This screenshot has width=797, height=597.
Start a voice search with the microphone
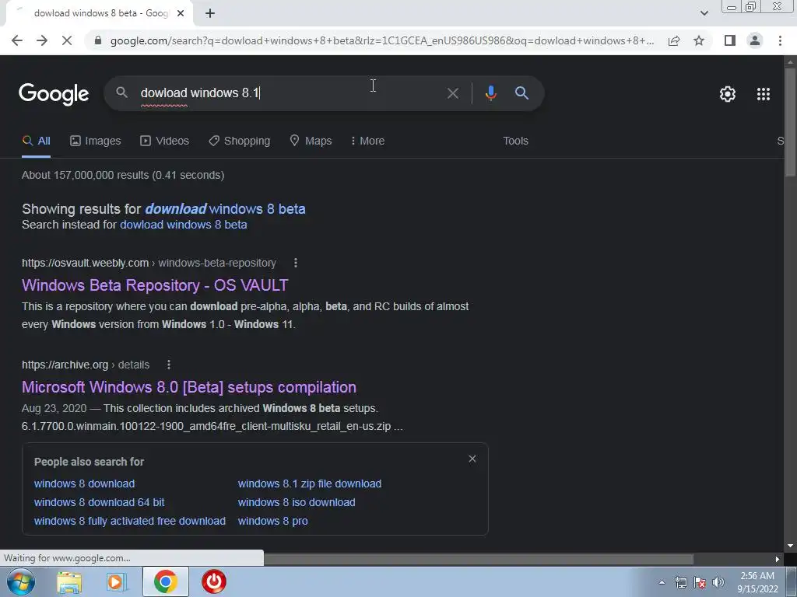(490, 93)
